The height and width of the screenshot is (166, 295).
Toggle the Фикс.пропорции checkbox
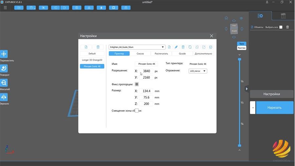pos(137,84)
